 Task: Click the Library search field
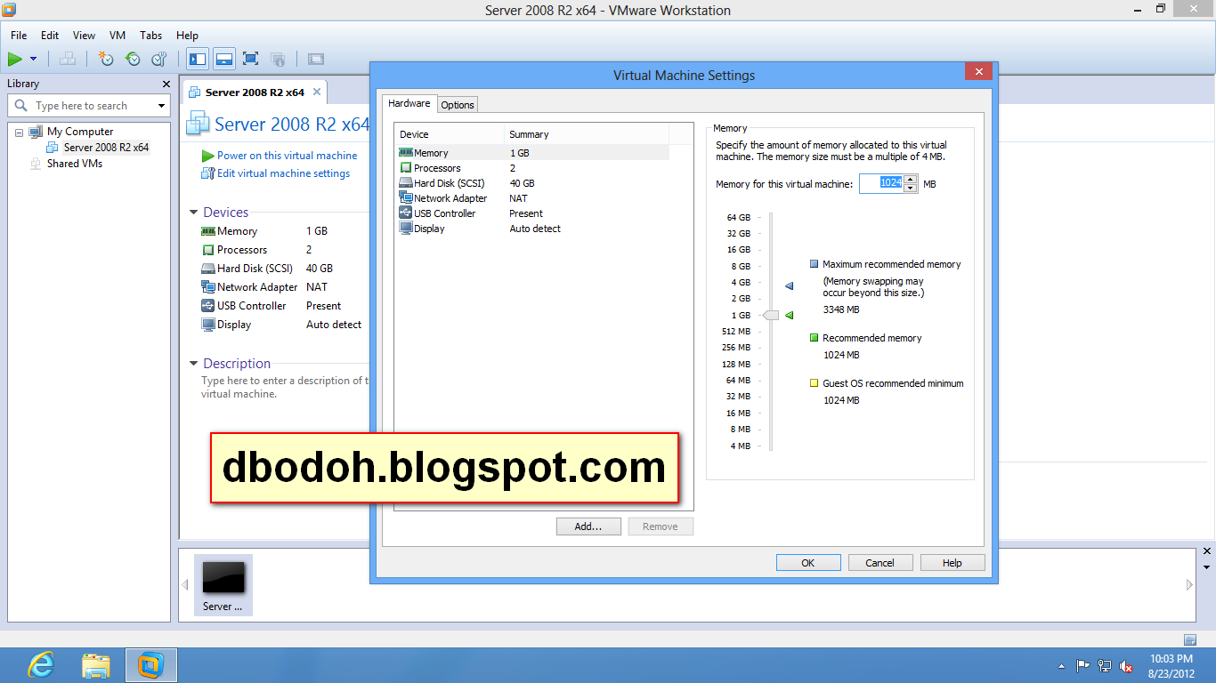(x=80, y=106)
